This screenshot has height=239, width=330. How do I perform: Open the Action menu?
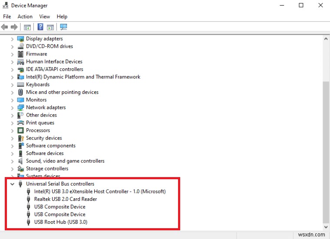click(25, 16)
